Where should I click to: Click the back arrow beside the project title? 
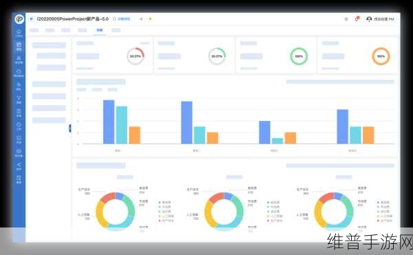tap(32, 19)
